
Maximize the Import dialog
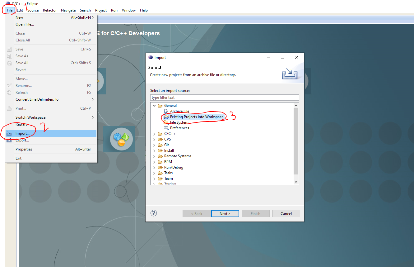pos(282,57)
